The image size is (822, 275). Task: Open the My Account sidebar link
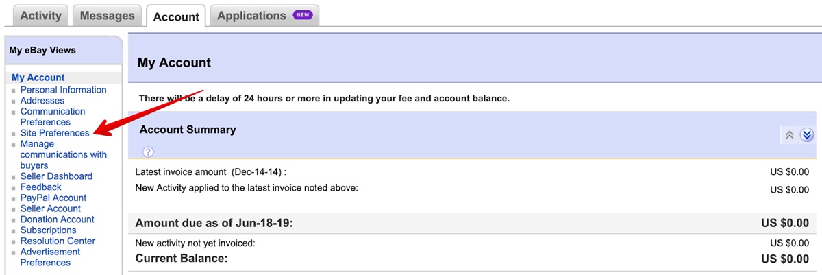click(x=38, y=77)
